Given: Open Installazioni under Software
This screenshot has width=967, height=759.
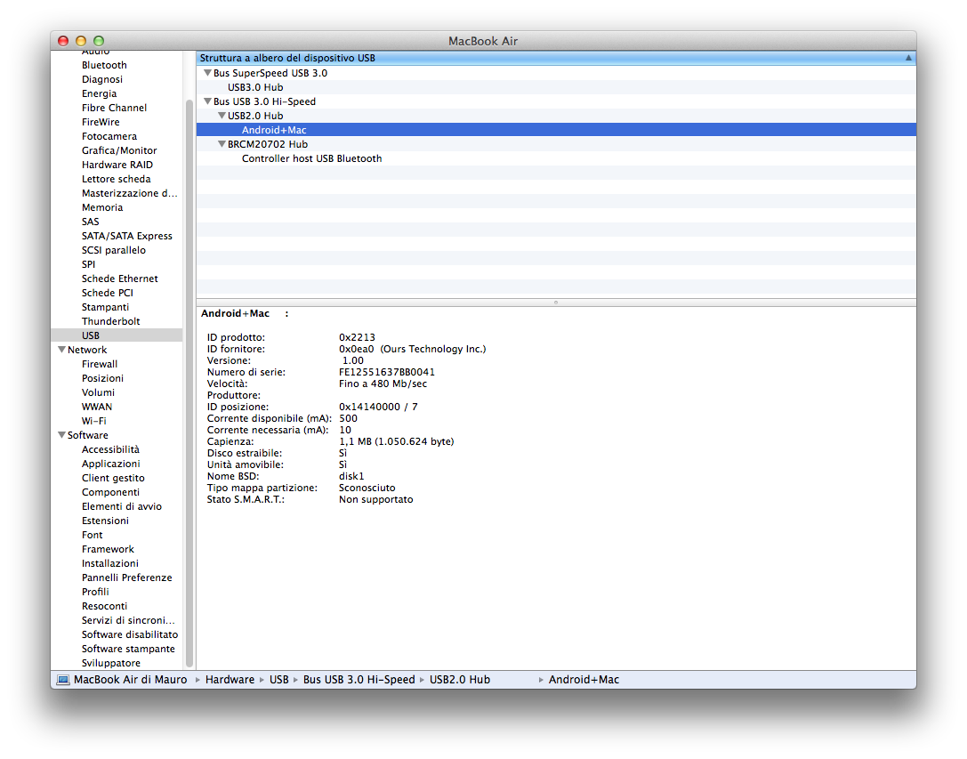Looking at the screenshot, I should [109, 563].
